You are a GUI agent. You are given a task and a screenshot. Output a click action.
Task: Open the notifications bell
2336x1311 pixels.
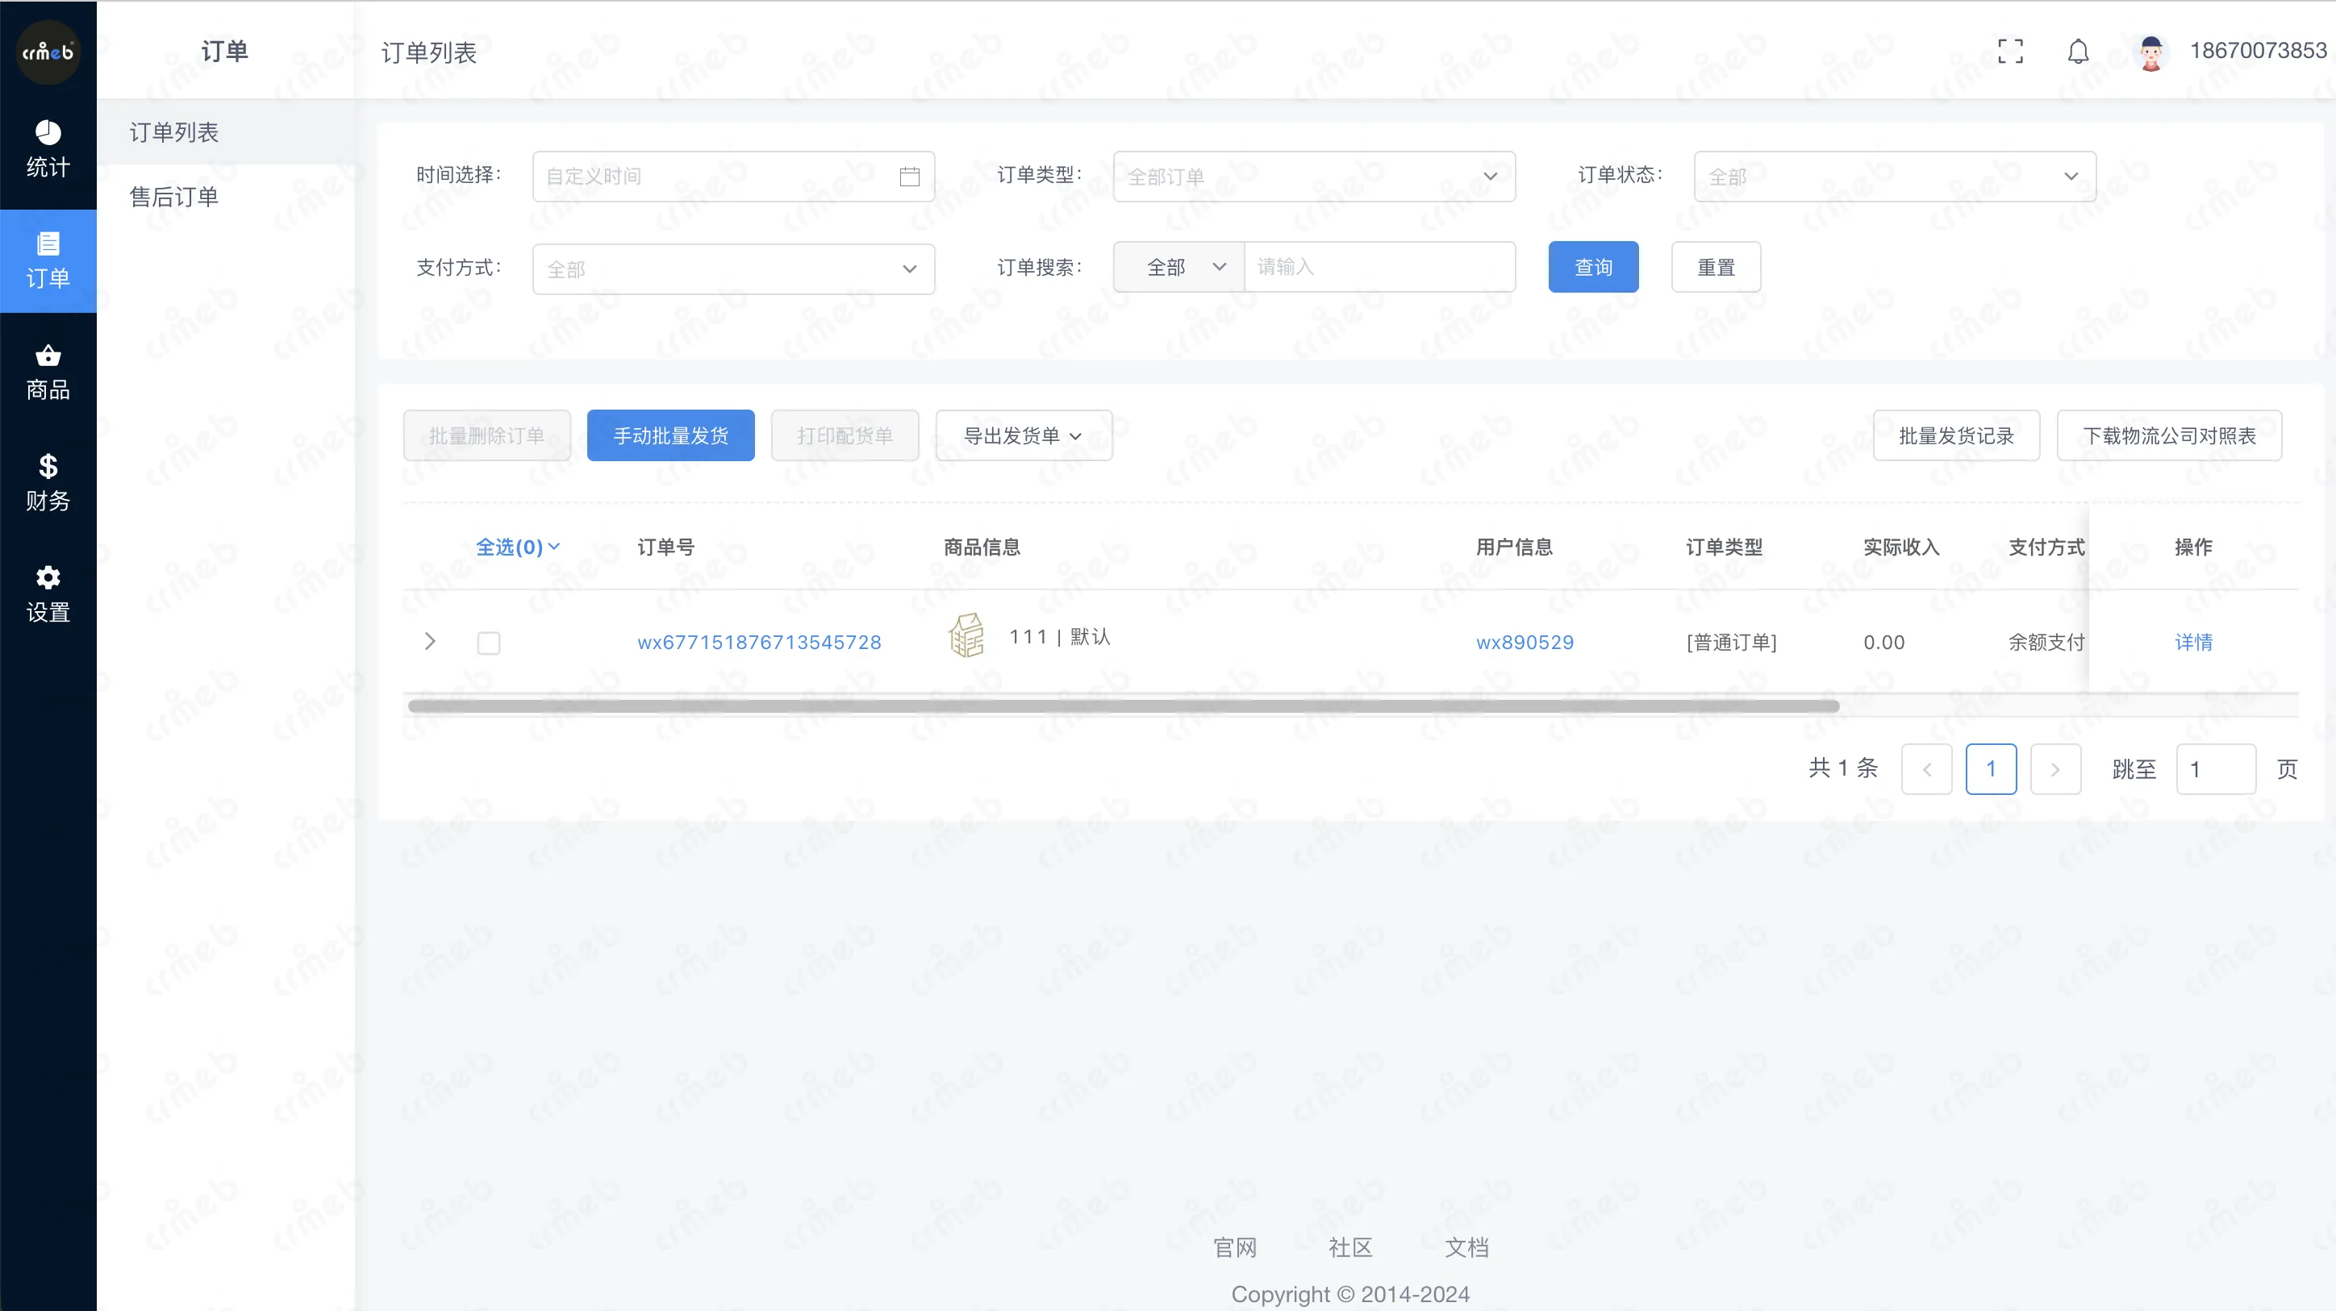(2079, 52)
